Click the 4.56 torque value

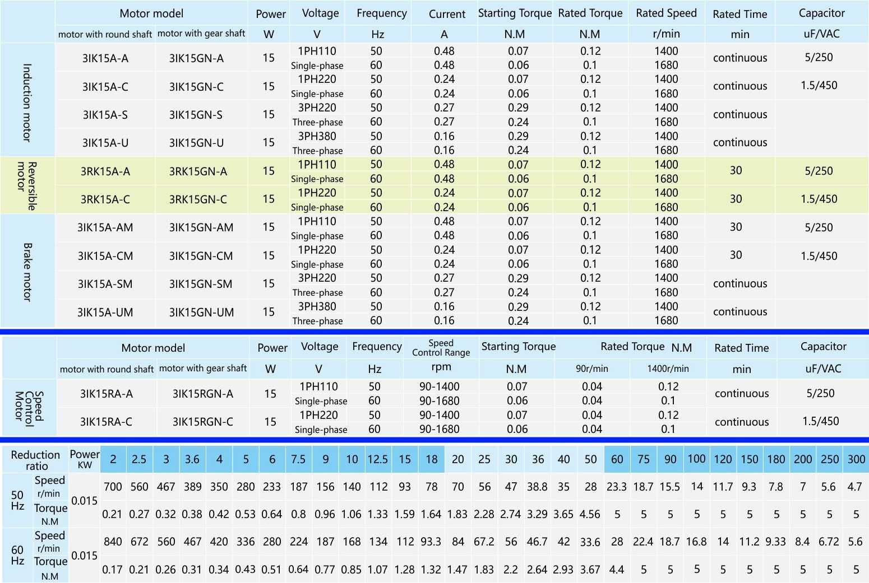(590, 514)
